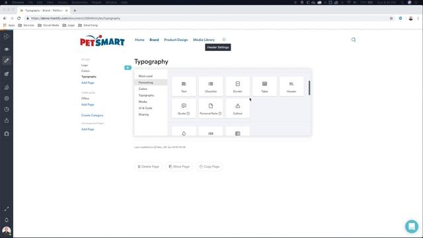Viewport: 423px width, 238px height.
Task: Select the Typography page in the Styles list
Action: 89,77
